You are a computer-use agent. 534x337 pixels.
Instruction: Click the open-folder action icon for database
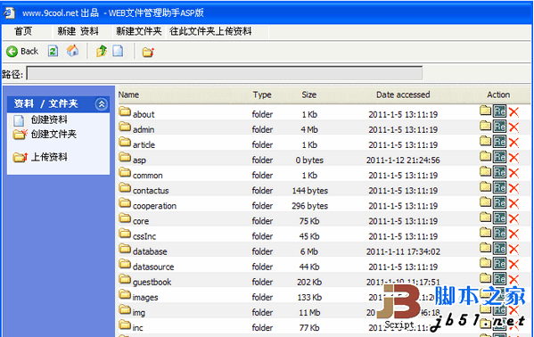point(485,248)
